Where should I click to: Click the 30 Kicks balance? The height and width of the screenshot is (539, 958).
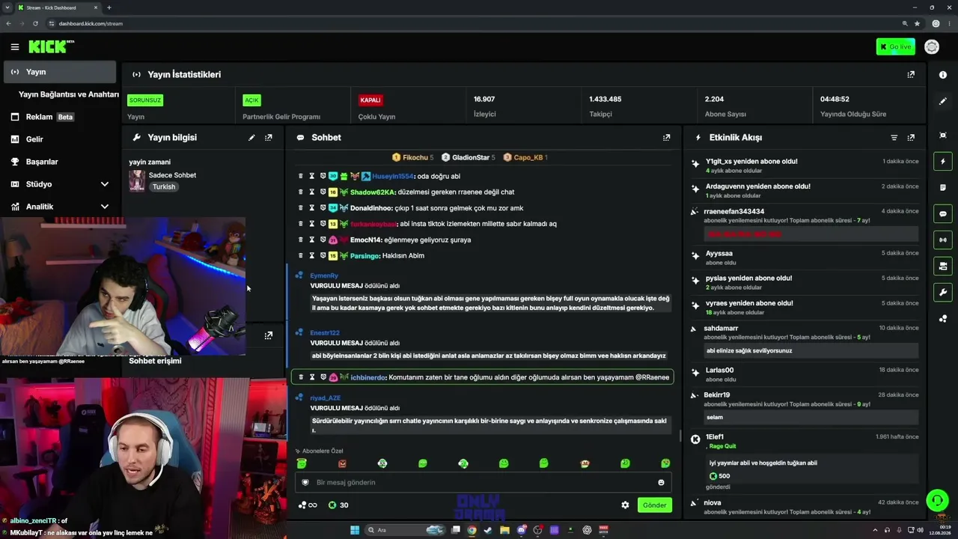click(x=338, y=505)
